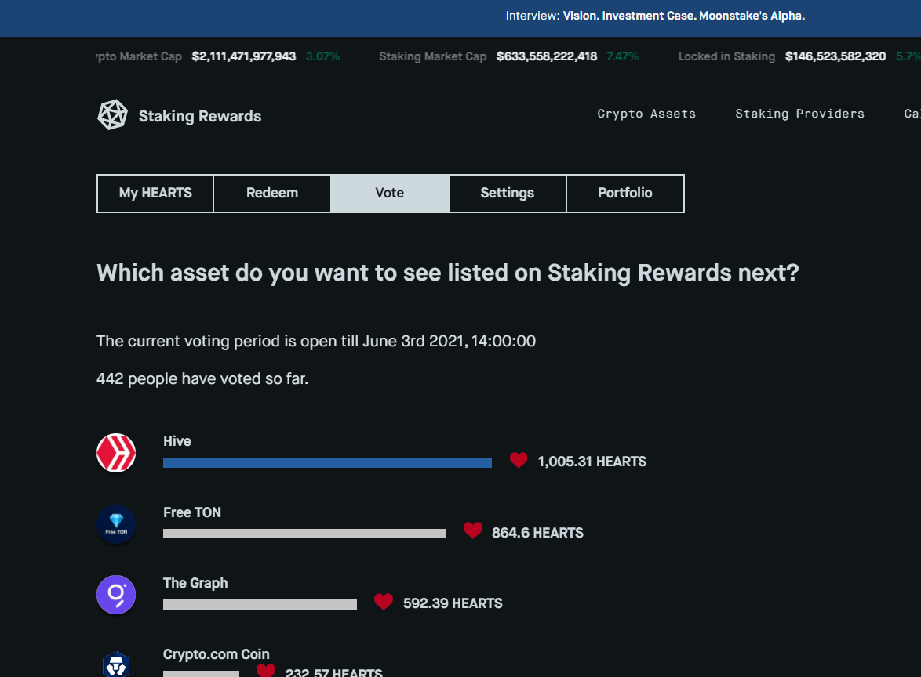Click the voting period deadline text
921x677 pixels.
coord(316,341)
